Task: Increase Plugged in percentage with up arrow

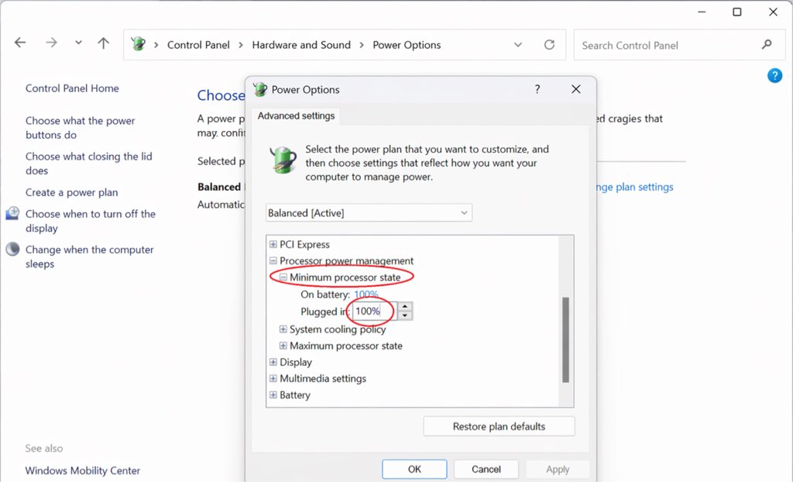Action: click(x=405, y=307)
